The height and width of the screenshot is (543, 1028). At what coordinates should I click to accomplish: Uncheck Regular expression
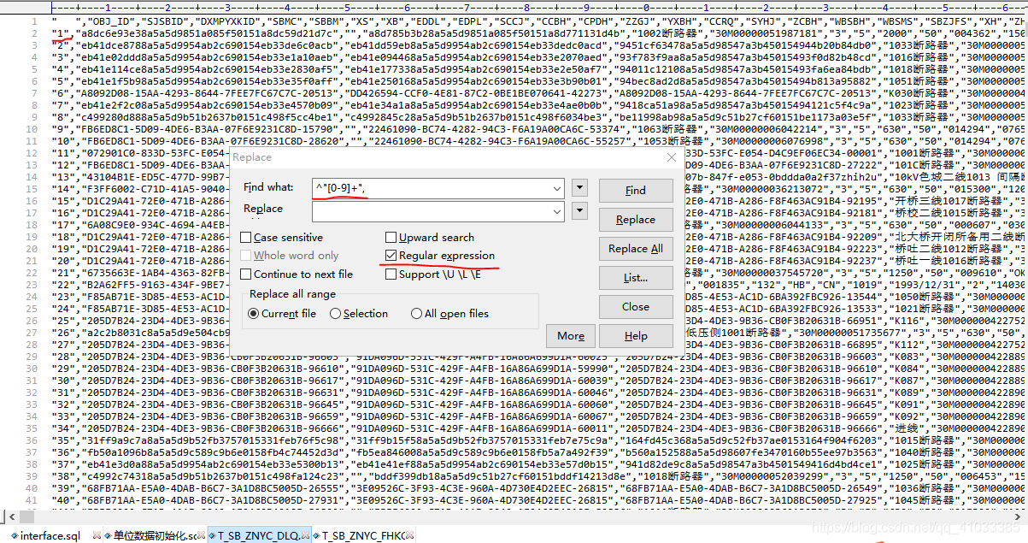(391, 256)
